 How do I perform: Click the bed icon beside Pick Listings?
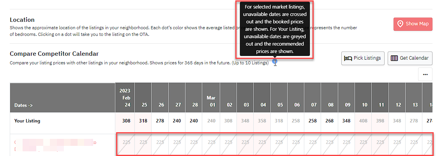348,58
